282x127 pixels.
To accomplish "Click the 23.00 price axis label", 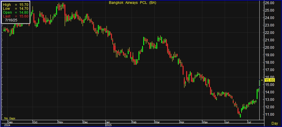I will click(269, 25).
